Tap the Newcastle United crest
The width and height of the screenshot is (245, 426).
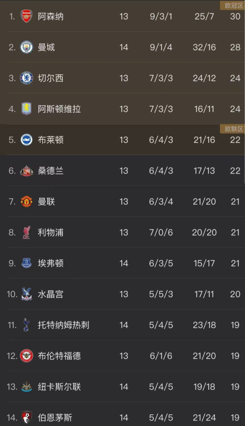tap(27, 387)
